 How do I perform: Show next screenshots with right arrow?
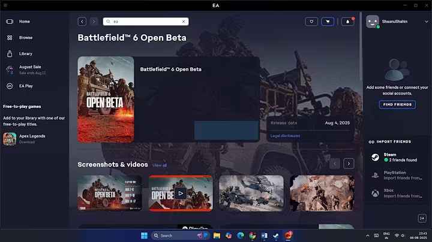349,164
